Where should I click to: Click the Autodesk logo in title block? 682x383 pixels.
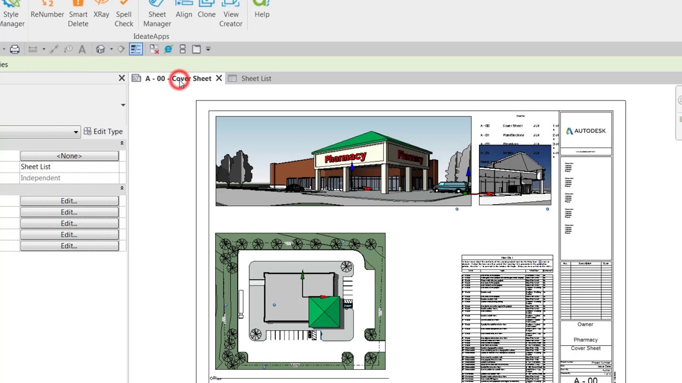[x=586, y=131]
